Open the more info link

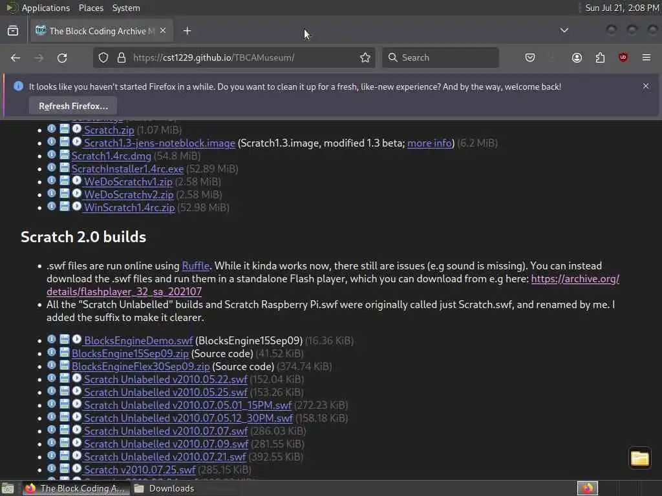tap(429, 143)
